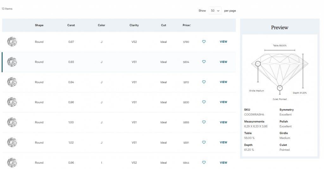
Task: Click heart icon for $804 diamond
Action: click(204, 62)
